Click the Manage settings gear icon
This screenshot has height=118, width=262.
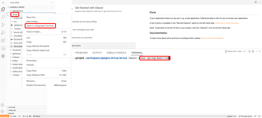click(3, 111)
